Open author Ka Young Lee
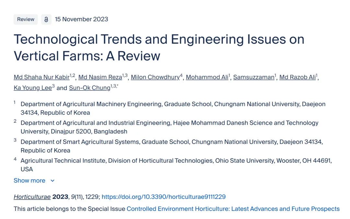The height and width of the screenshot is (219, 350). (x=33, y=88)
